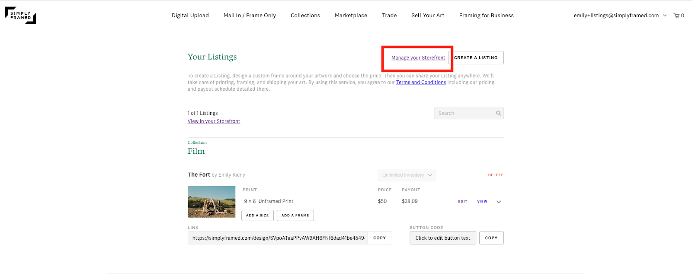Screen dimensions: 692x279
Task: Click the Add a Frame button
Action: (x=295, y=216)
